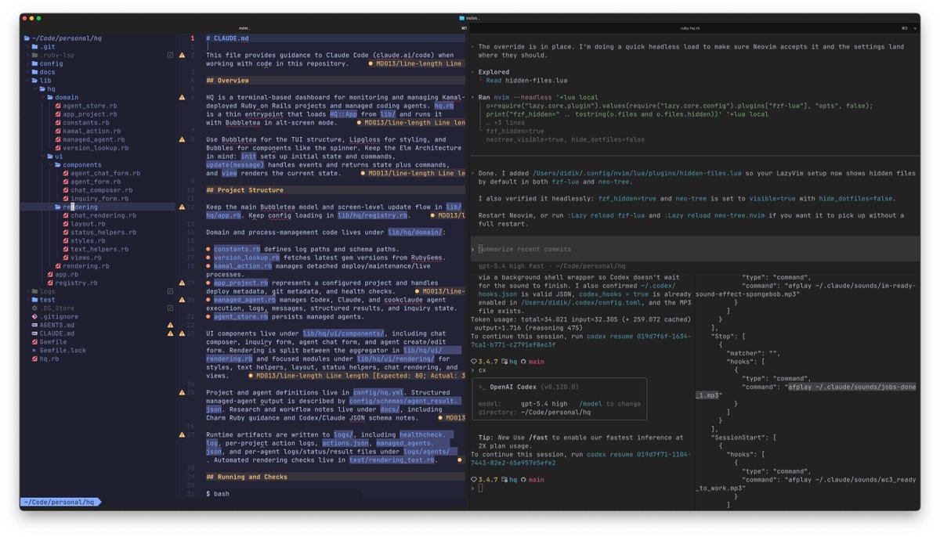Click the ignored-status box on logs row
Screen dimensions: 940x537
point(170,291)
